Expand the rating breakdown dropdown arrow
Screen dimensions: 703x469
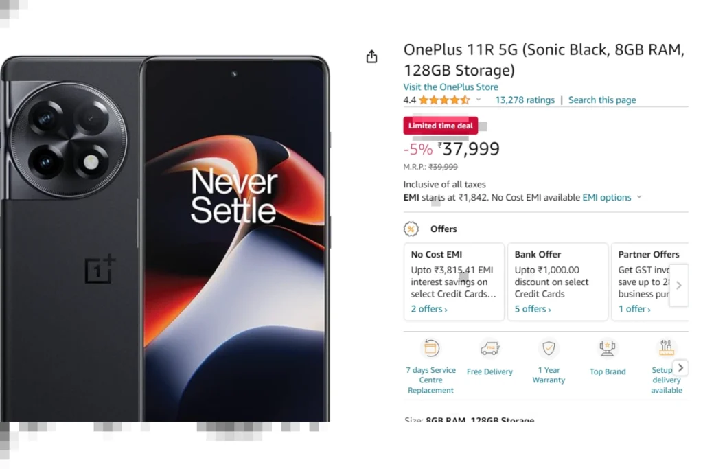pyautogui.click(x=479, y=100)
